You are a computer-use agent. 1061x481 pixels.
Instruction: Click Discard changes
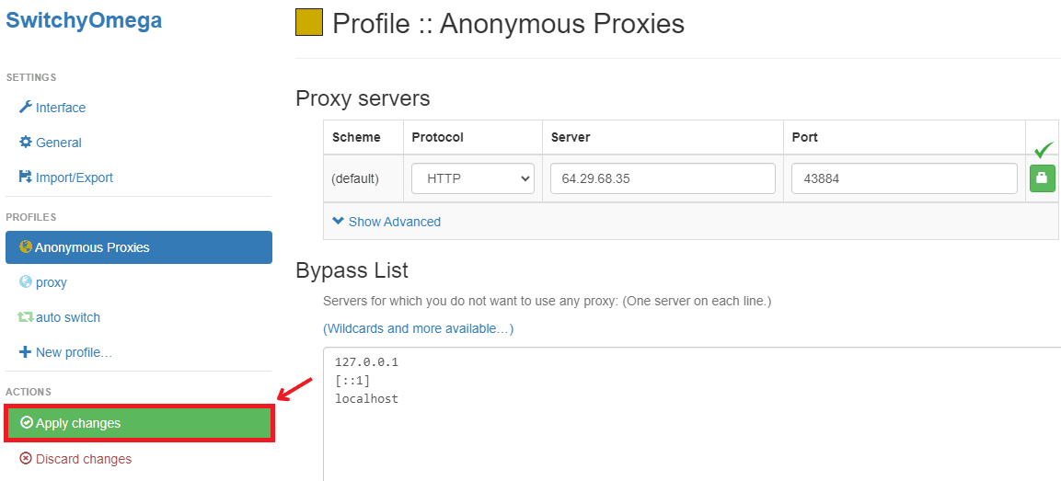coord(83,459)
